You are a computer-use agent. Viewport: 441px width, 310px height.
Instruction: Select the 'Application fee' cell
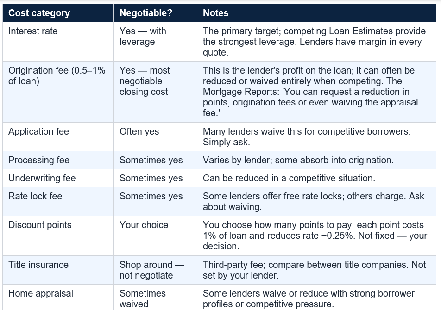pos(58,137)
